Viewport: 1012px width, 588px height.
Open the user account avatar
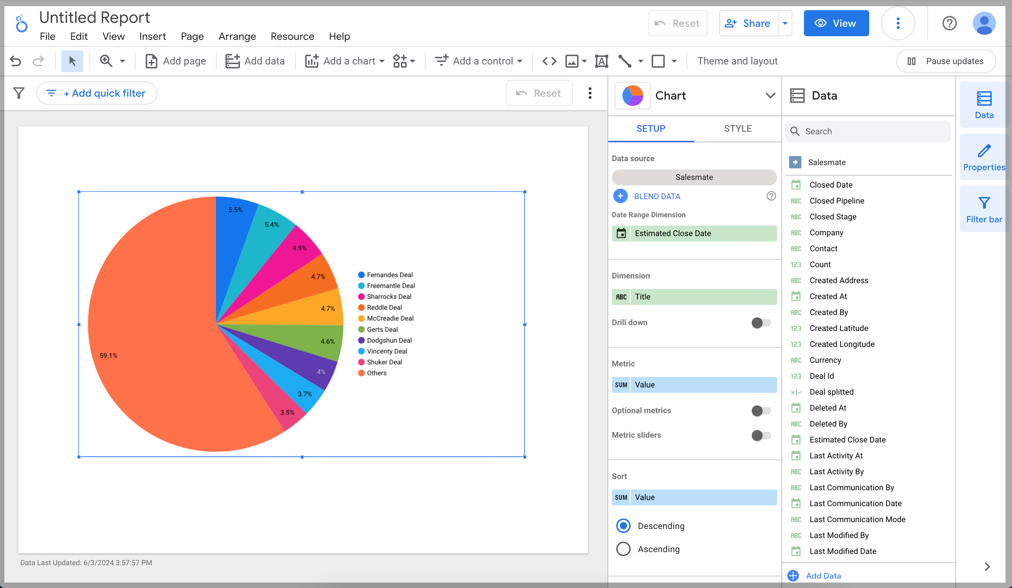click(x=984, y=23)
